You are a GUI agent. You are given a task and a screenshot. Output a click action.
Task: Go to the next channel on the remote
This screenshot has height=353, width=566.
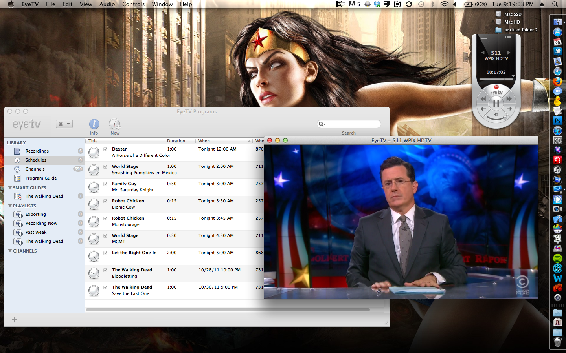point(509,53)
